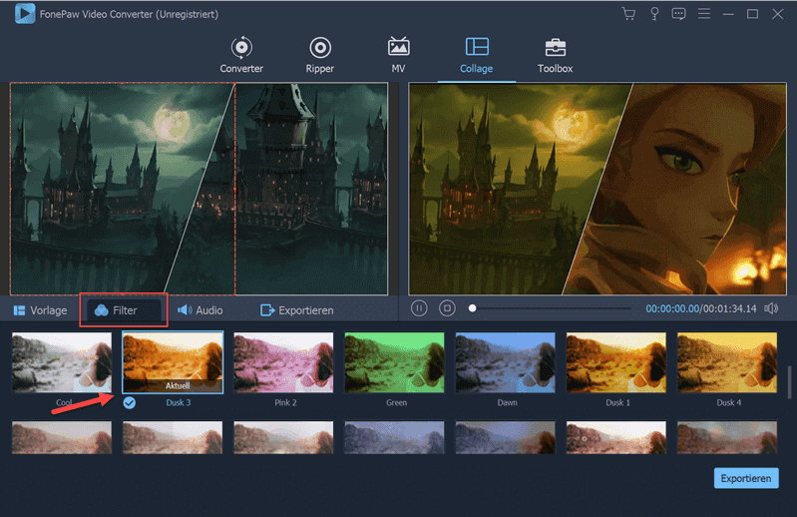Open the Exportieren tab
This screenshot has width=797, height=517.
(297, 310)
